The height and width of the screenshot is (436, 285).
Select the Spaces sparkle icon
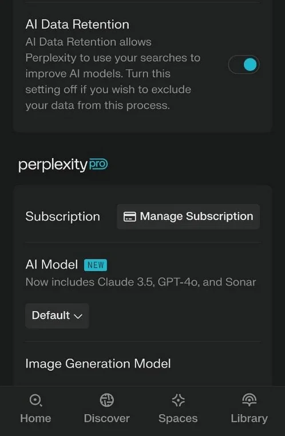[x=178, y=400]
